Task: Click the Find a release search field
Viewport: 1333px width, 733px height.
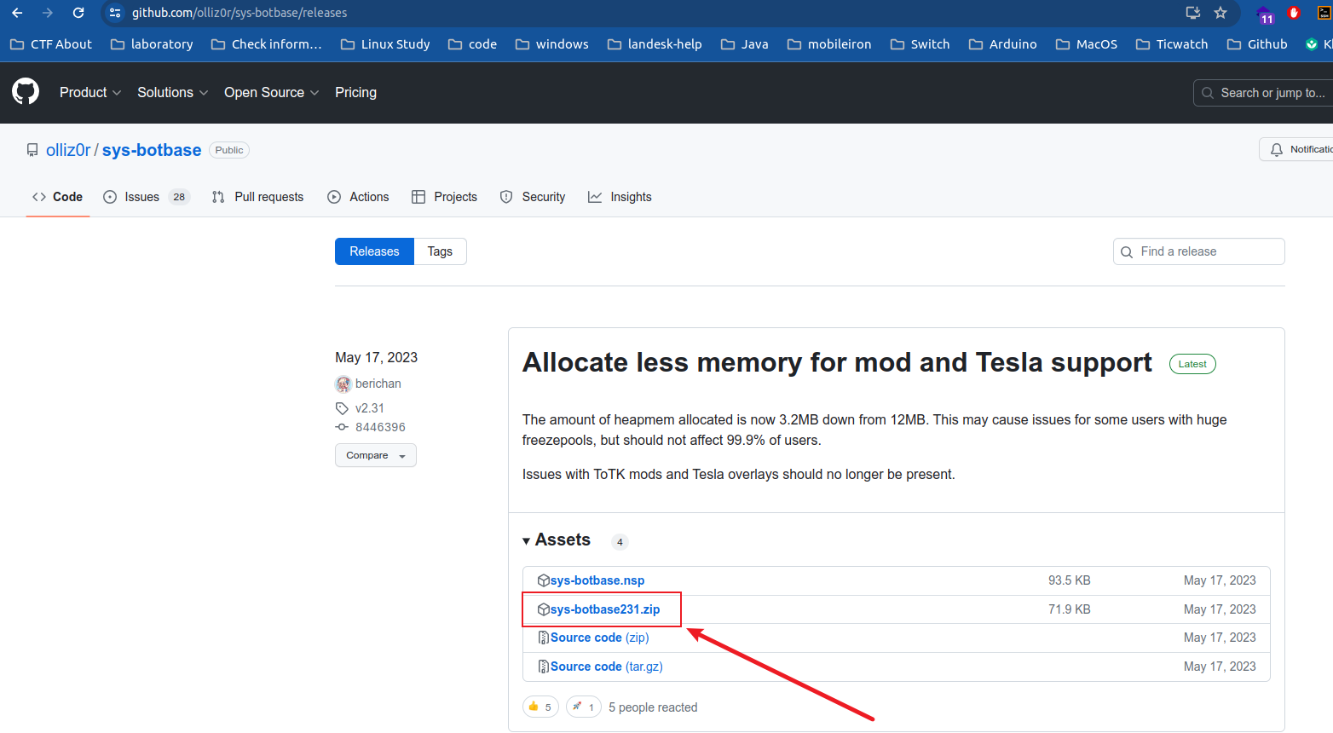Action: [1208, 251]
